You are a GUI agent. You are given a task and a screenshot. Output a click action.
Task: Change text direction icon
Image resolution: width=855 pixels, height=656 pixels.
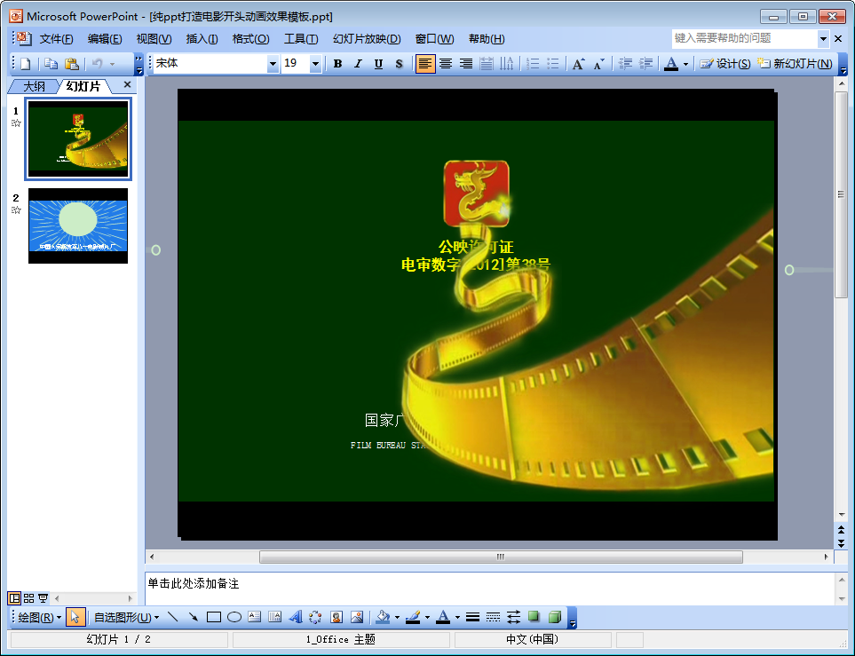tap(507, 64)
